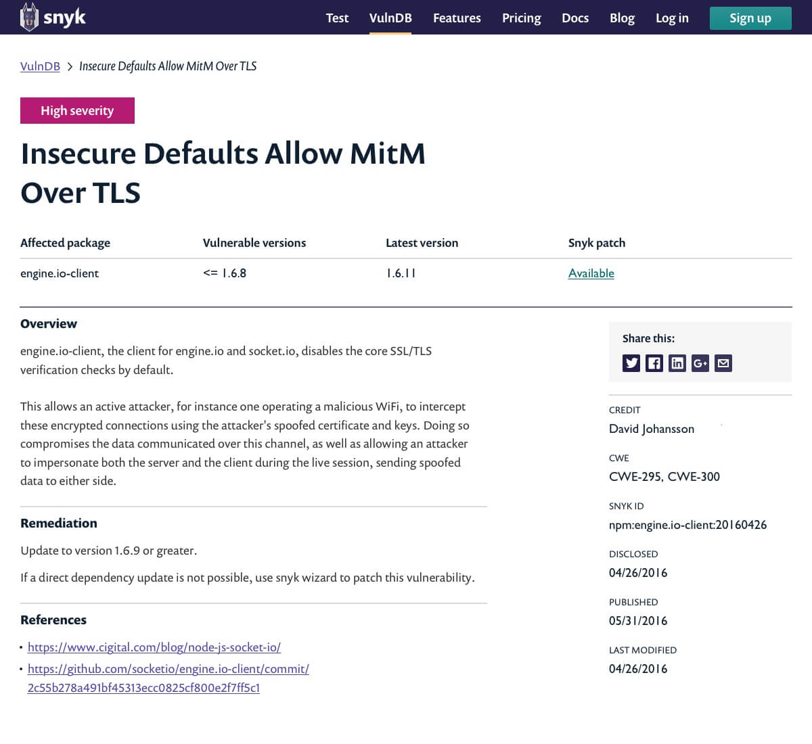Image resolution: width=812 pixels, height=744 pixels.
Task: Go to the Features page
Action: 457,18
